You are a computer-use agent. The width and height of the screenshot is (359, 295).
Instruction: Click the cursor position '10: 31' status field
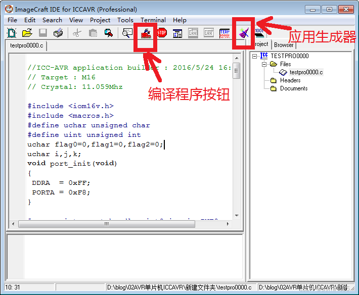point(29,287)
